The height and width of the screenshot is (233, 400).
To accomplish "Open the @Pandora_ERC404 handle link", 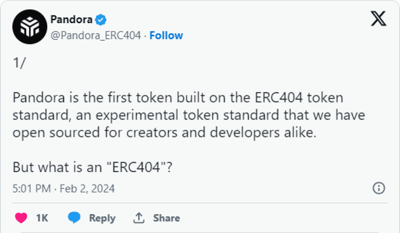I will pyautogui.click(x=96, y=36).
